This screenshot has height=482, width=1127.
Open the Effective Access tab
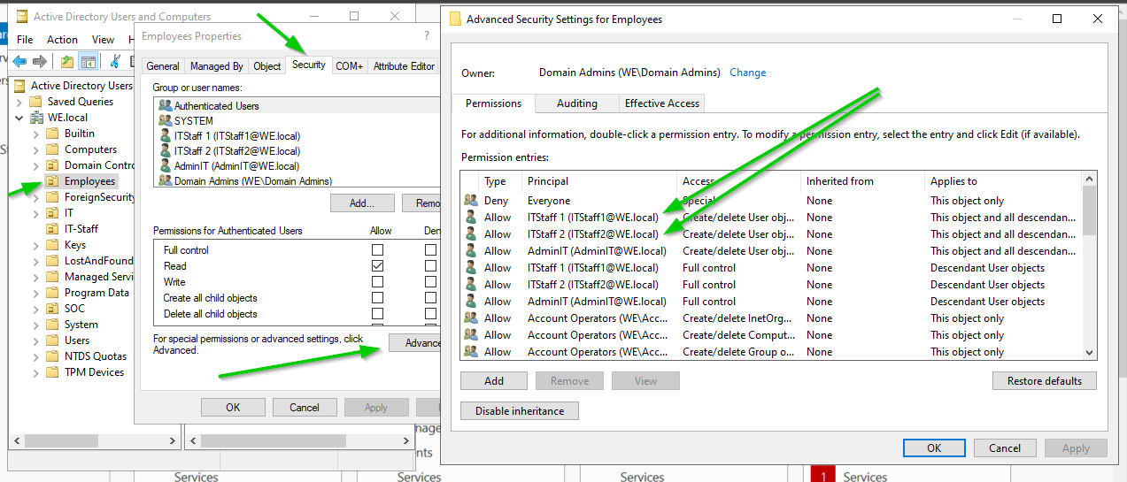click(662, 103)
